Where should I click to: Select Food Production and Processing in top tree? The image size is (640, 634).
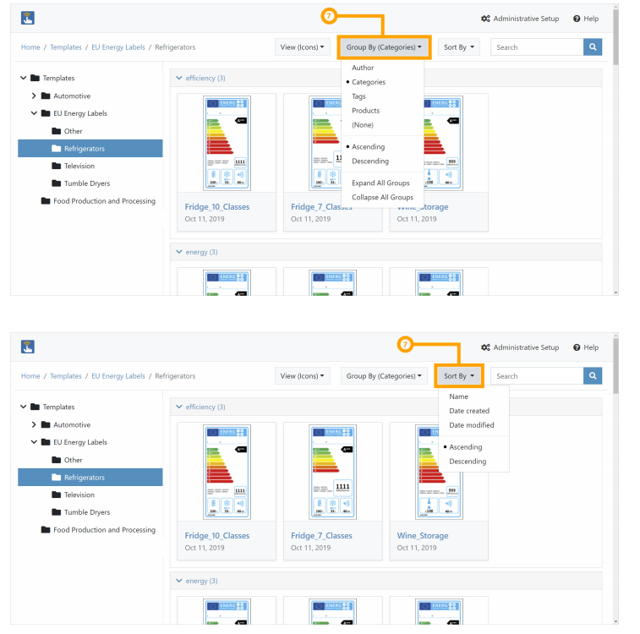coord(98,201)
